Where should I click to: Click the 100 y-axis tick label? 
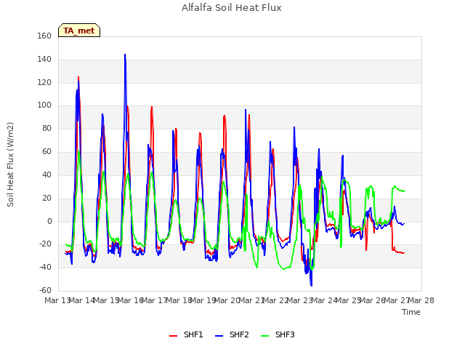[44, 105]
